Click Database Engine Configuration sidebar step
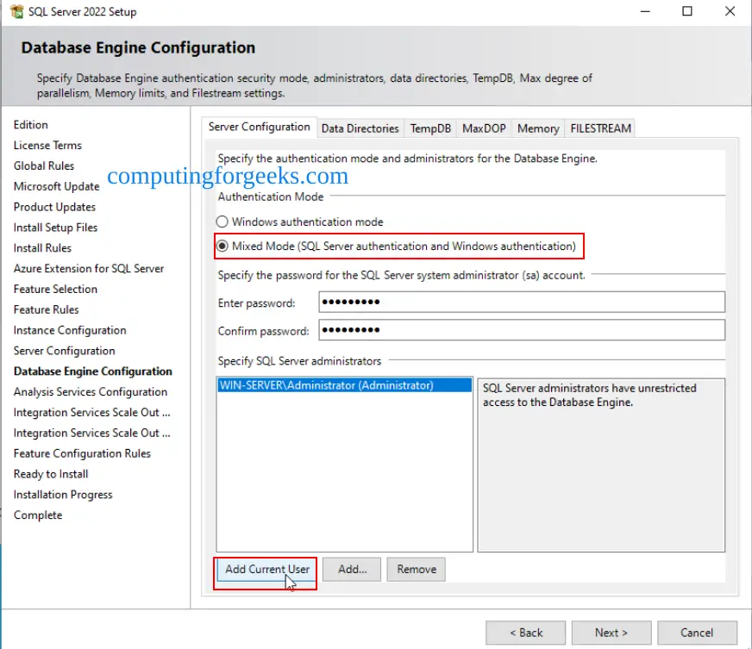752x649 pixels. (93, 371)
